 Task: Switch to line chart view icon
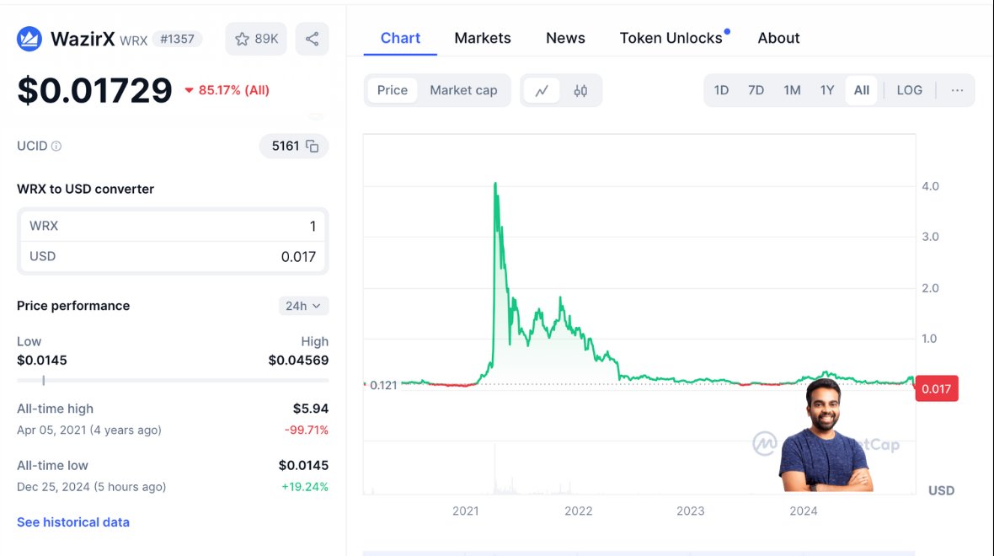542,91
